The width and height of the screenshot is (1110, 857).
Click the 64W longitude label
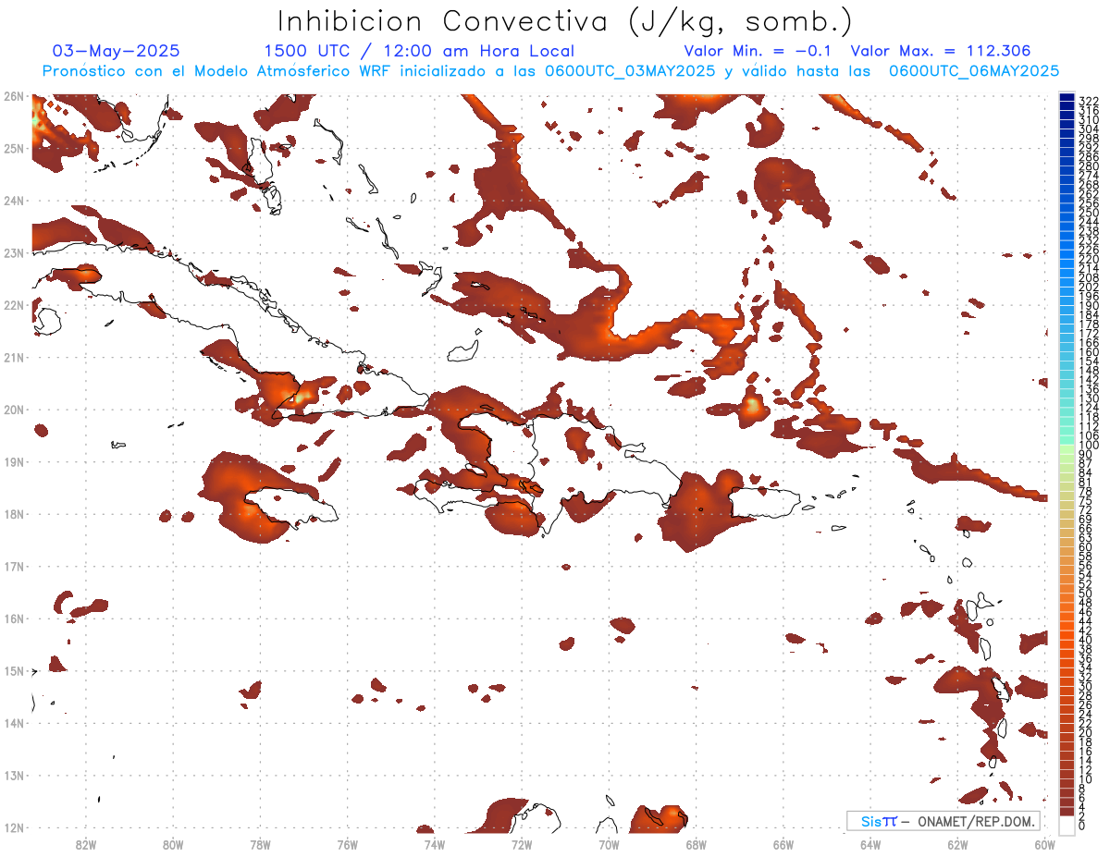coord(870,844)
